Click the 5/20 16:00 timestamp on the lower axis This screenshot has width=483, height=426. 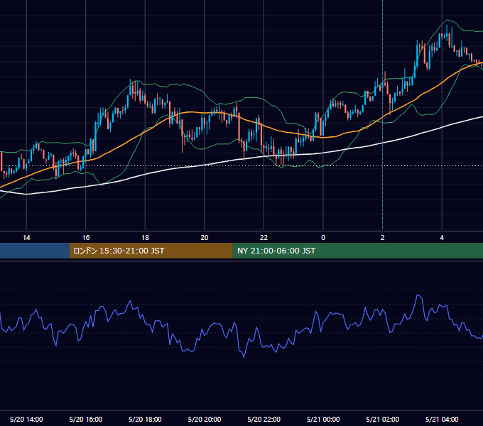click(86, 419)
